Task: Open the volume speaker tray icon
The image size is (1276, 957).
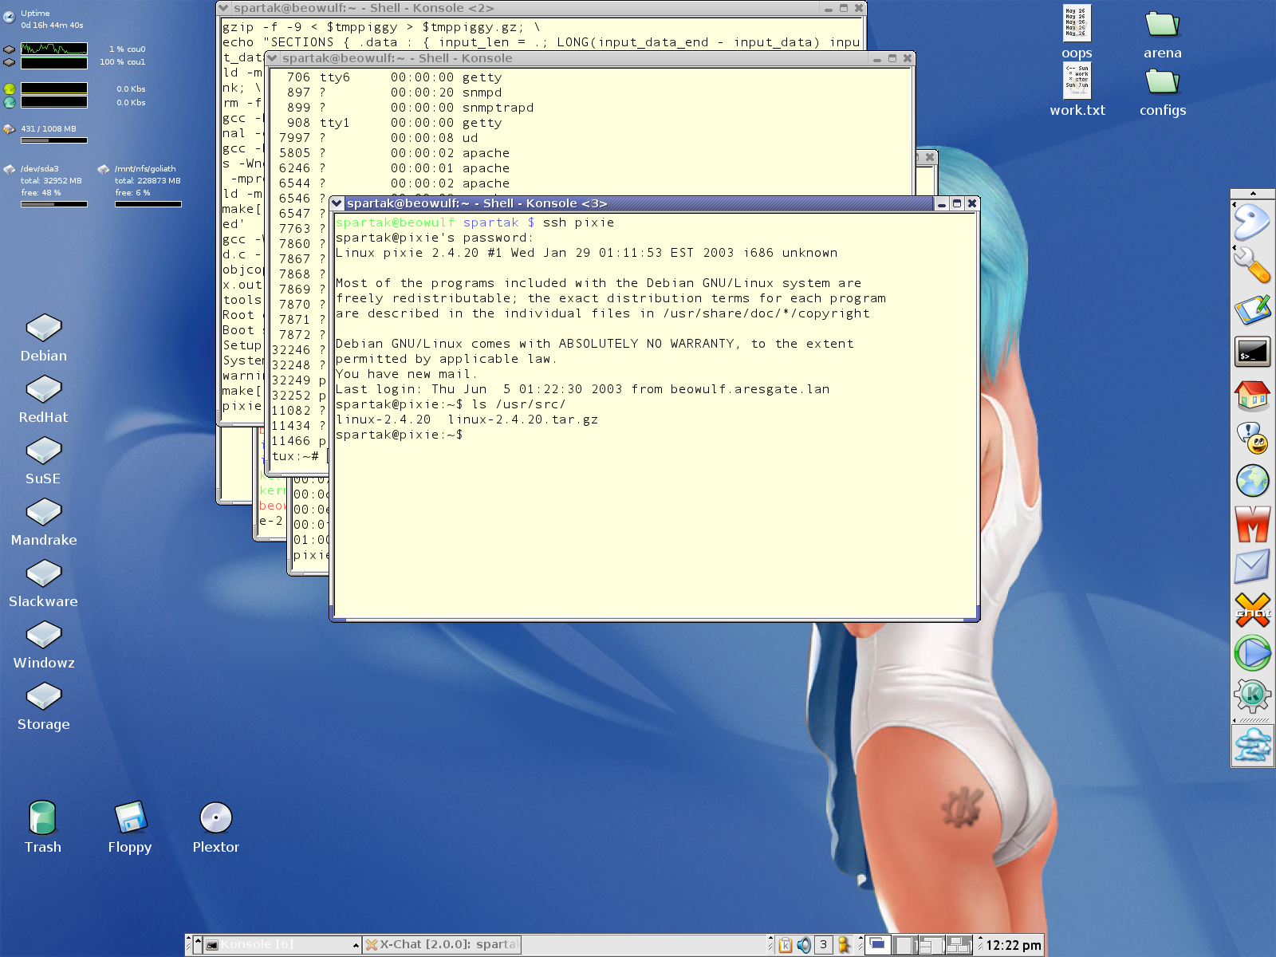Action: (x=804, y=945)
